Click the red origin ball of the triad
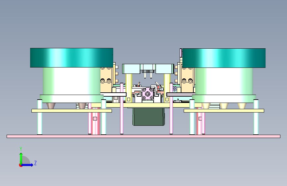The image size is (287, 186). point(21,165)
